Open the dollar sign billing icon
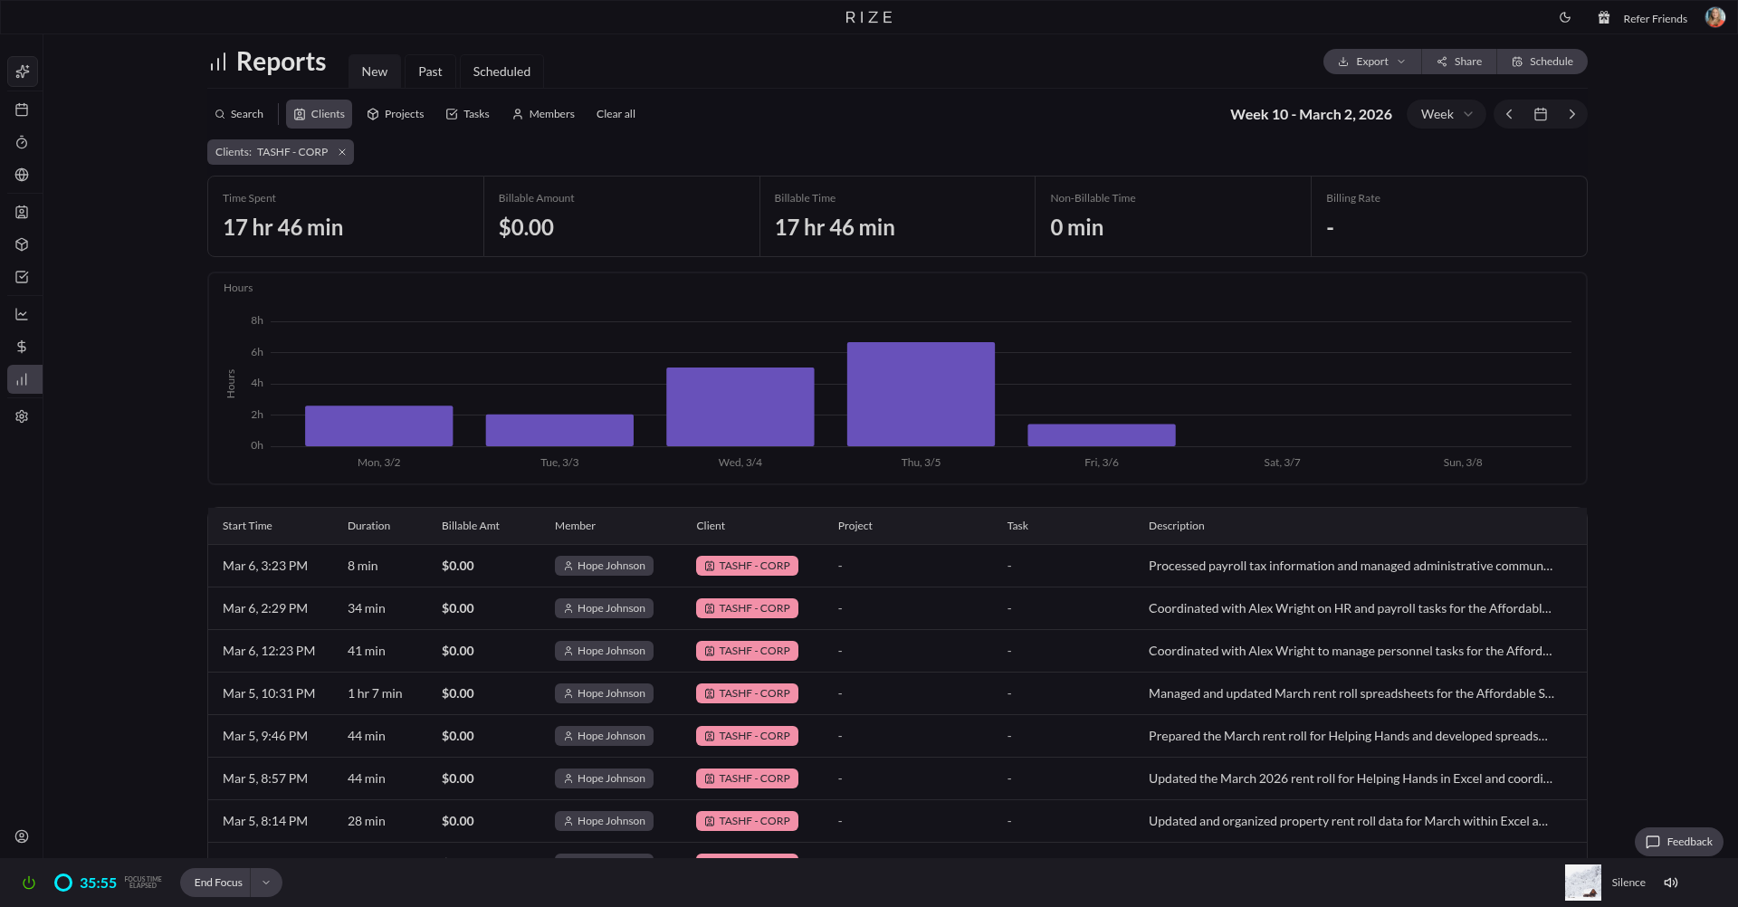 click(22, 347)
